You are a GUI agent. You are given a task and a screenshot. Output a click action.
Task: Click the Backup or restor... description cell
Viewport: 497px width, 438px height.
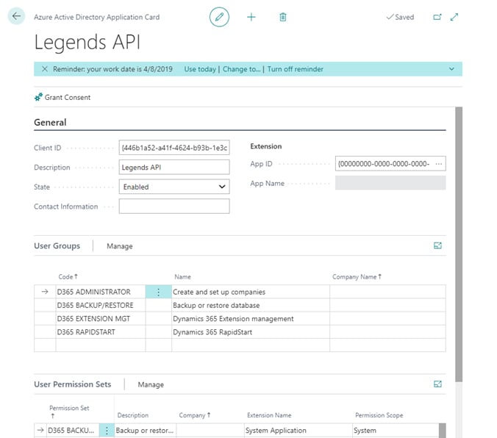point(145,431)
